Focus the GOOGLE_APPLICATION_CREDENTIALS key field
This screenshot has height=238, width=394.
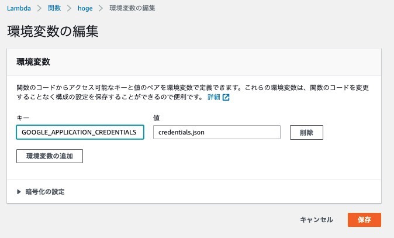(80, 132)
